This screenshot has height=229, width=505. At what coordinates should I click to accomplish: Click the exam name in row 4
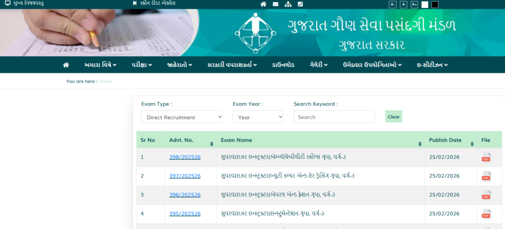pyautogui.click(x=272, y=214)
